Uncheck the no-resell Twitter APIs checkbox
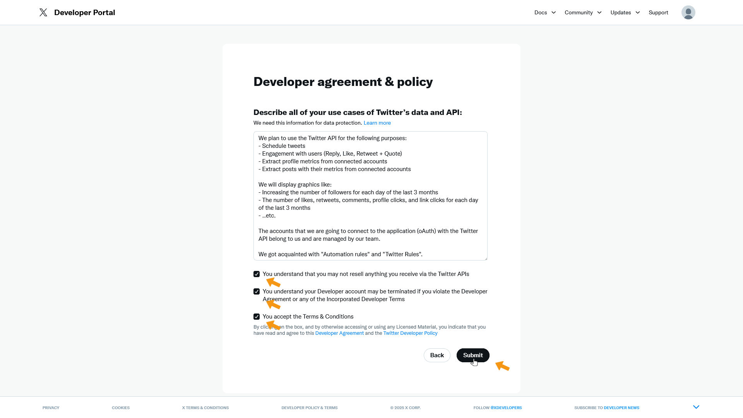Viewport: 743px width, 418px height. [x=257, y=274]
